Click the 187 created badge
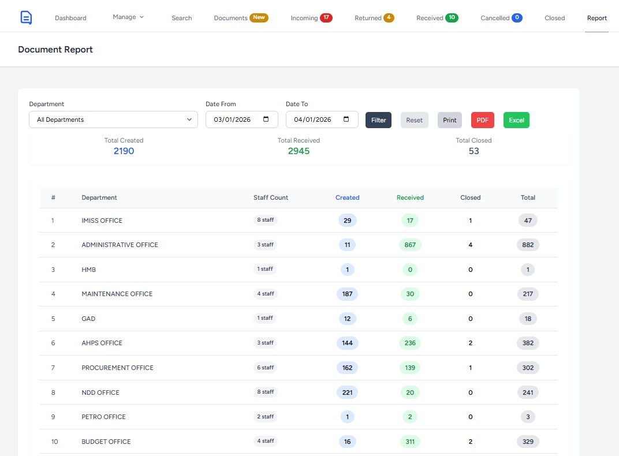 348,294
